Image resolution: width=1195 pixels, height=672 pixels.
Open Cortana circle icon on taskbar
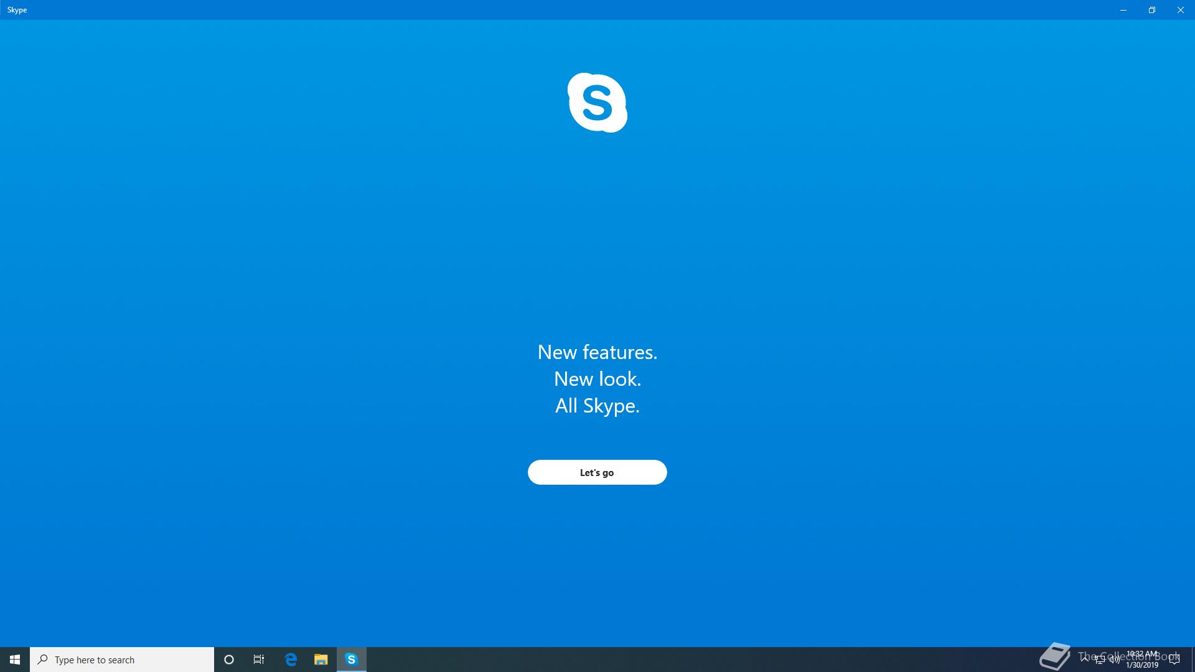[x=229, y=660]
